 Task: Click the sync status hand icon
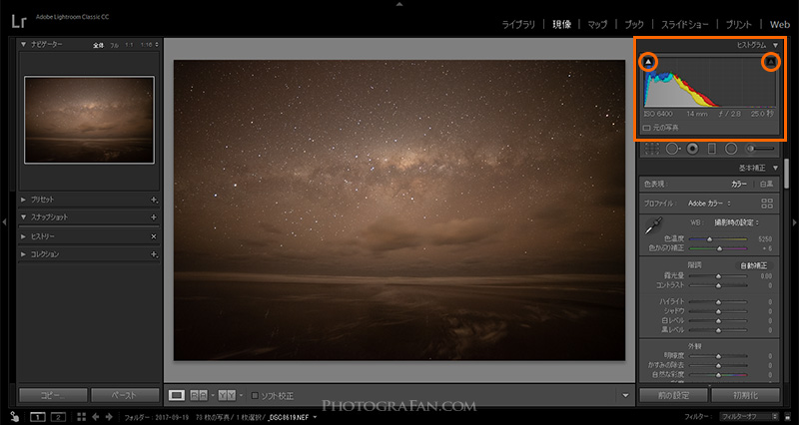coord(14,416)
